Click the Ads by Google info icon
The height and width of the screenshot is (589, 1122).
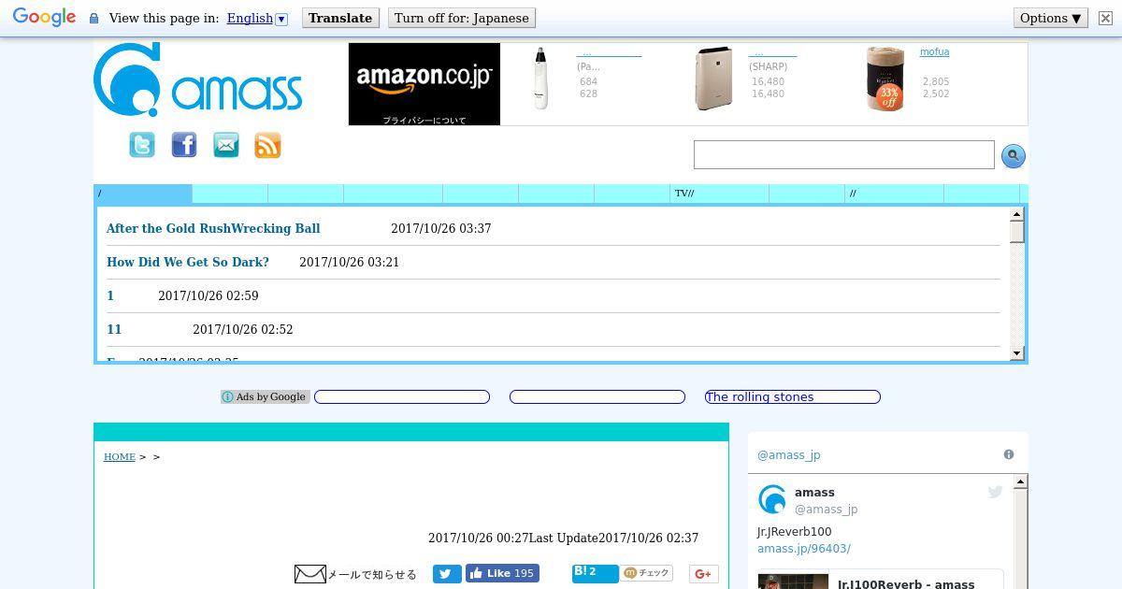point(227,396)
